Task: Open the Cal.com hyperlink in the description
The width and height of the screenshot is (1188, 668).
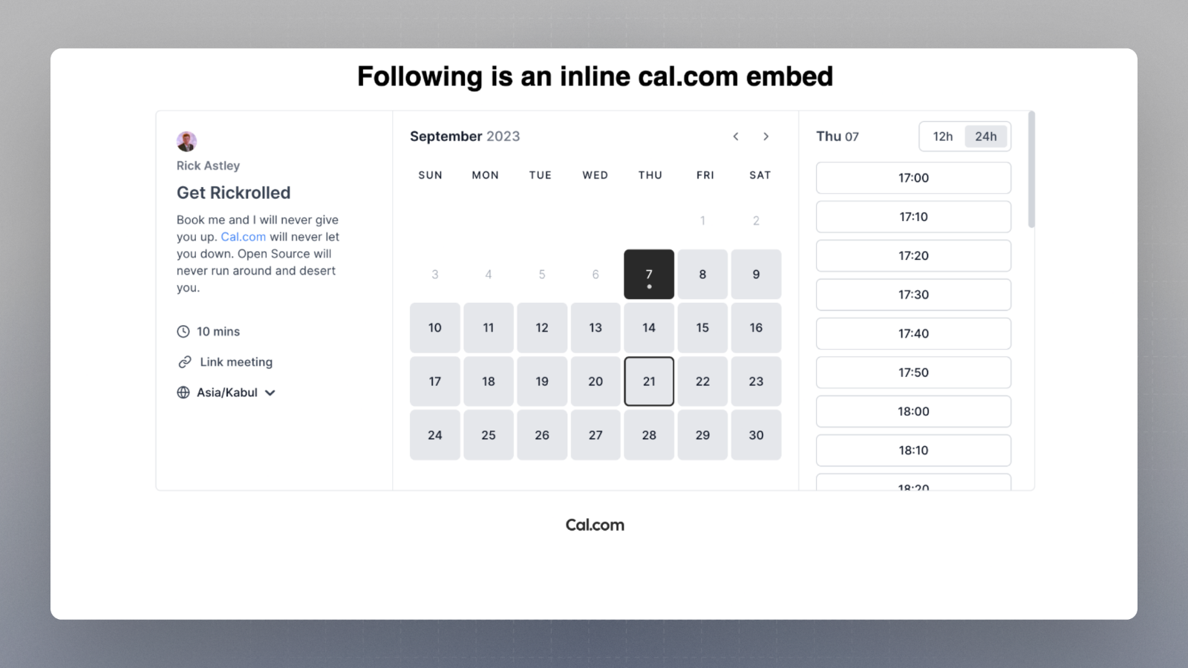Action: tap(243, 237)
